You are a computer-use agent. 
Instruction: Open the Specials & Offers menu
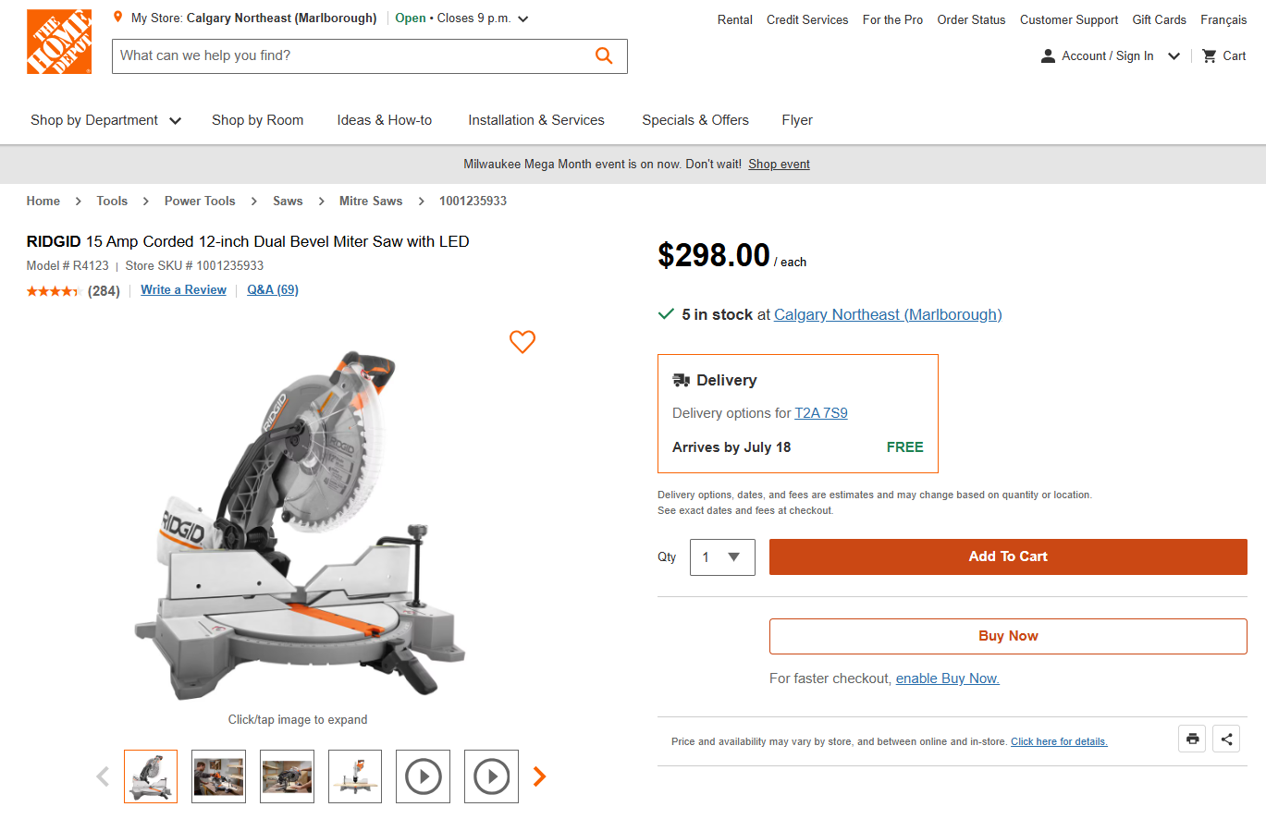coord(695,120)
